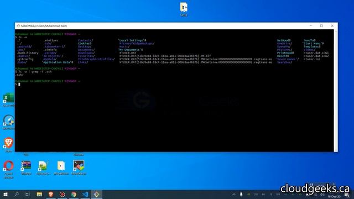Click the 'Local Settings' entry in listing
Image resolution: width=354 pixels, height=199 pixels.
point(132,40)
